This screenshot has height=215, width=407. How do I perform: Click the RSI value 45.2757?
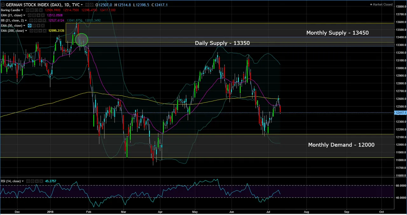point(51,181)
